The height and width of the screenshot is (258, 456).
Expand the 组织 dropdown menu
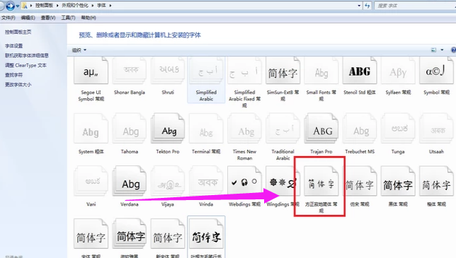tap(79, 50)
